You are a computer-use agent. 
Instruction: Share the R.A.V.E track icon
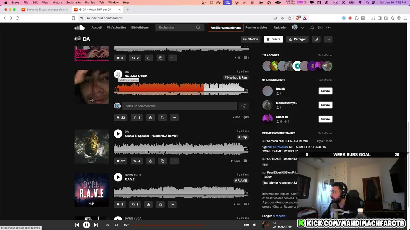pos(148,204)
